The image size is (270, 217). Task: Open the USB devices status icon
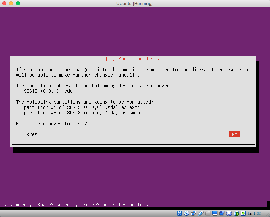click(201, 213)
